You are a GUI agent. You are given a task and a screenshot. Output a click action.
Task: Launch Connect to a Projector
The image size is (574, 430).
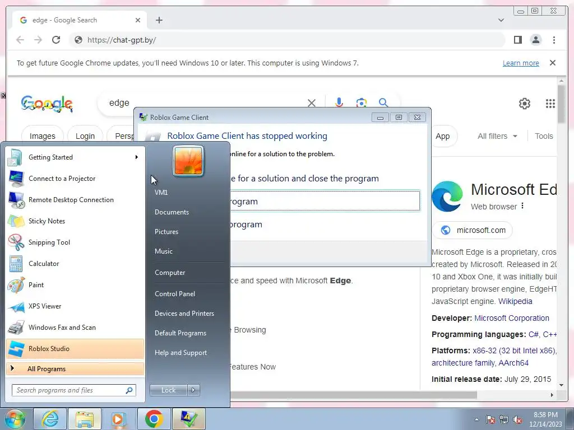(75, 179)
